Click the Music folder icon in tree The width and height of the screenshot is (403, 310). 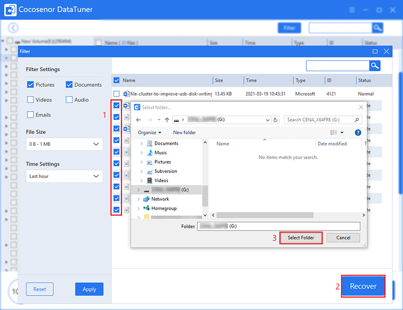tap(149, 153)
